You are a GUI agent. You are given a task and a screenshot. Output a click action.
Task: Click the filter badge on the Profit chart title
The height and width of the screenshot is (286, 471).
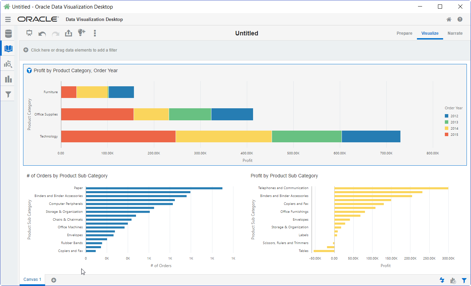[x=29, y=70]
